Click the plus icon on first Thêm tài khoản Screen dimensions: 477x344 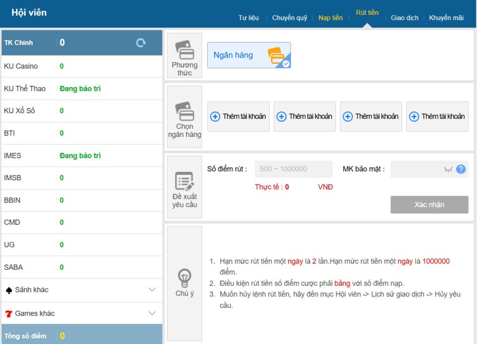[215, 117]
